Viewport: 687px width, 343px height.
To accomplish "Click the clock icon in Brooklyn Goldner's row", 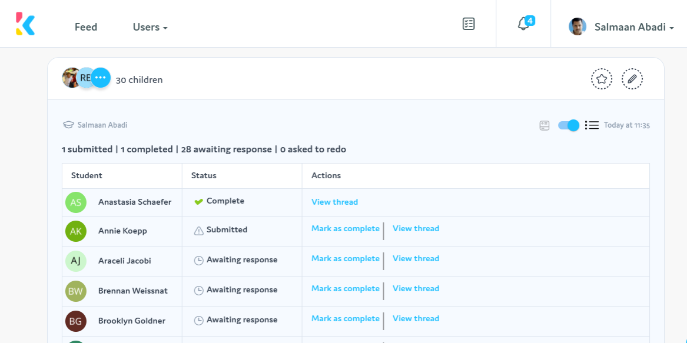I will [x=199, y=320].
